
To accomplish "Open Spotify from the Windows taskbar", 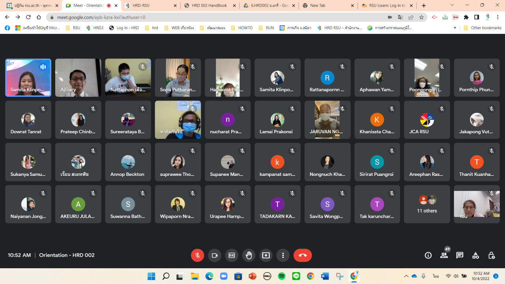I will click(282, 276).
